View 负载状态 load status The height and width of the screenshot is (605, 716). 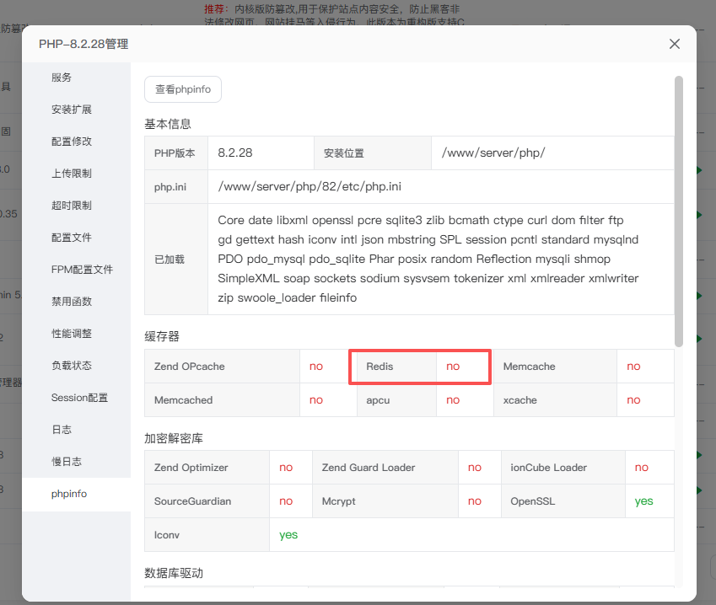(71, 365)
